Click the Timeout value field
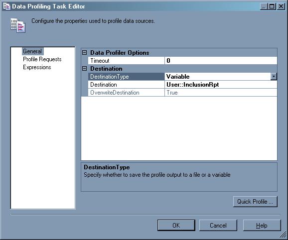The width and height of the screenshot is (288, 240). pyautogui.click(x=221, y=61)
